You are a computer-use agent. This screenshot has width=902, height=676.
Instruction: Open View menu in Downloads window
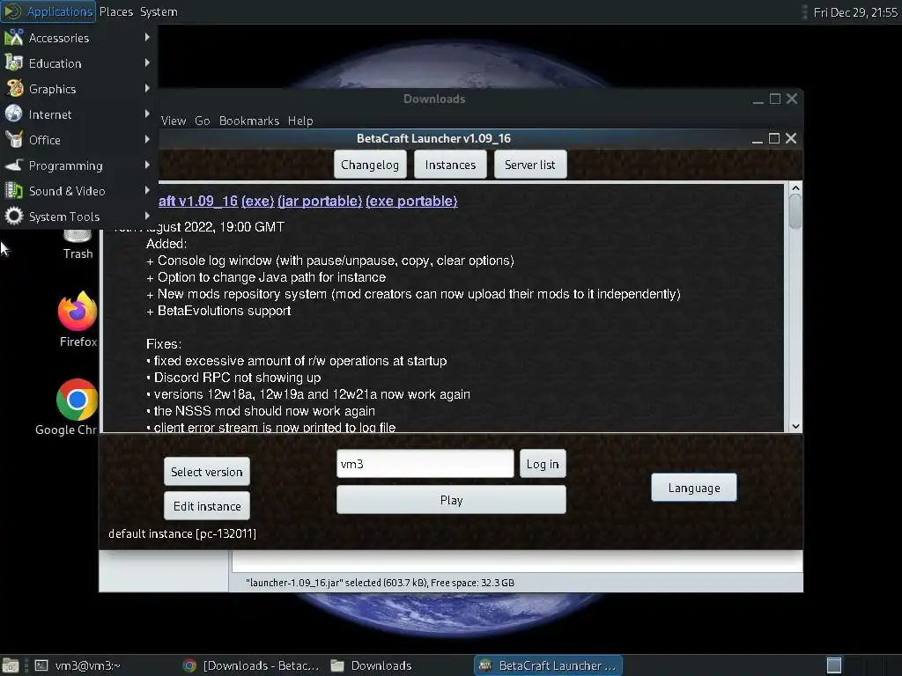pyautogui.click(x=174, y=121)
